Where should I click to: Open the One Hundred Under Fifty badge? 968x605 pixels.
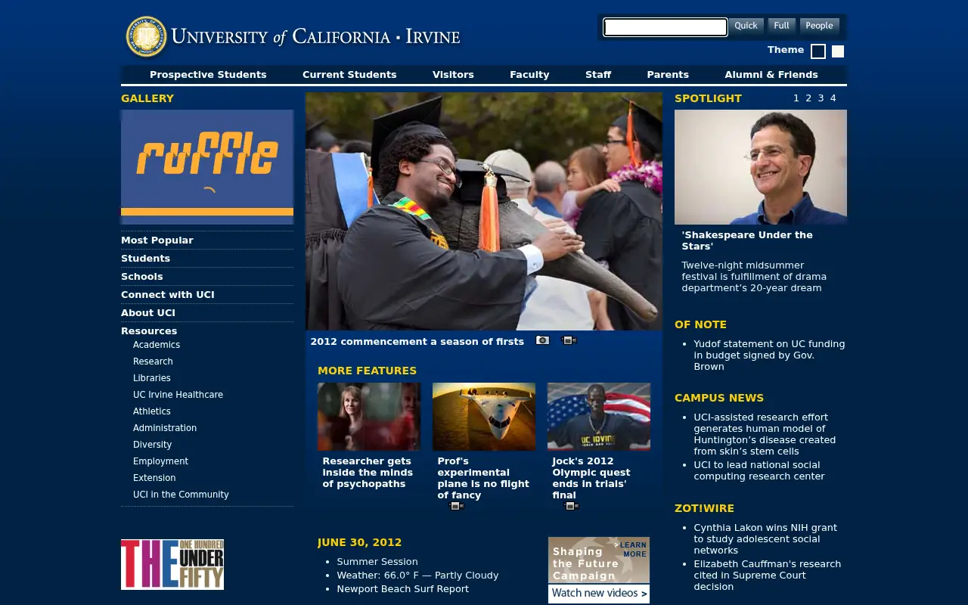172,564
